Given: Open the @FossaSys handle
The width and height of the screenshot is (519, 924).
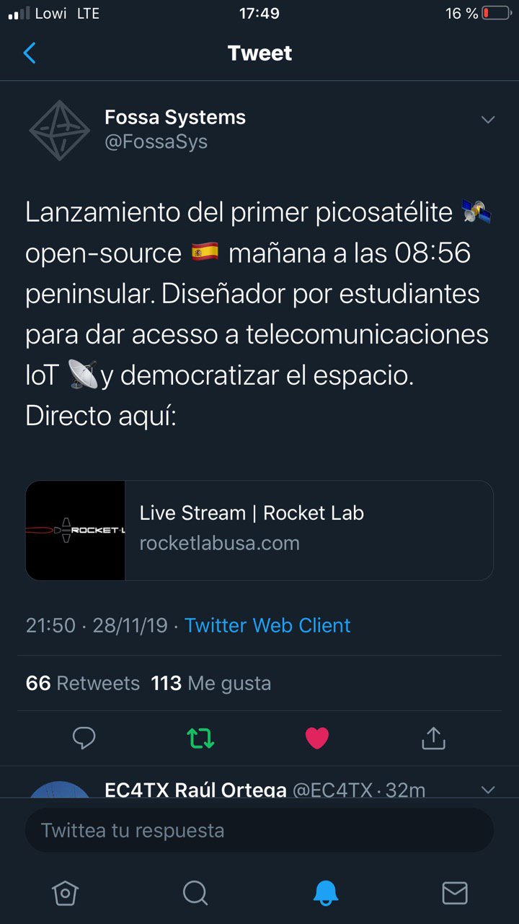Looking at the screenshot, I should (x=156, y=142).
